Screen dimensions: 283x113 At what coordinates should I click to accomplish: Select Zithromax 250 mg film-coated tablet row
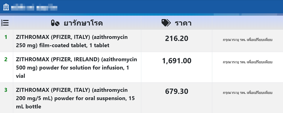point(141,41)
